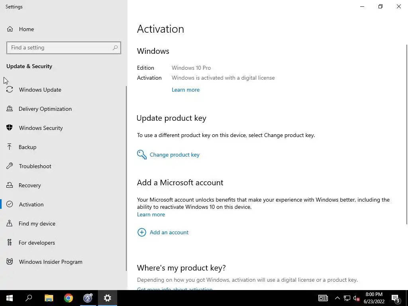Open the taskbar app next to Chrome
Image resolution: width=408 pixels, height=306 pixels.
(x=88, y=298)
